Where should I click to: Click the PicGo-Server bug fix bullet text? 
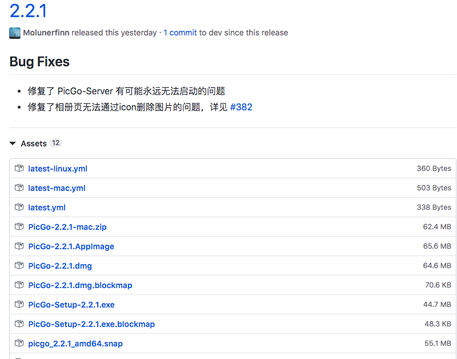click(x=126, y=91)
